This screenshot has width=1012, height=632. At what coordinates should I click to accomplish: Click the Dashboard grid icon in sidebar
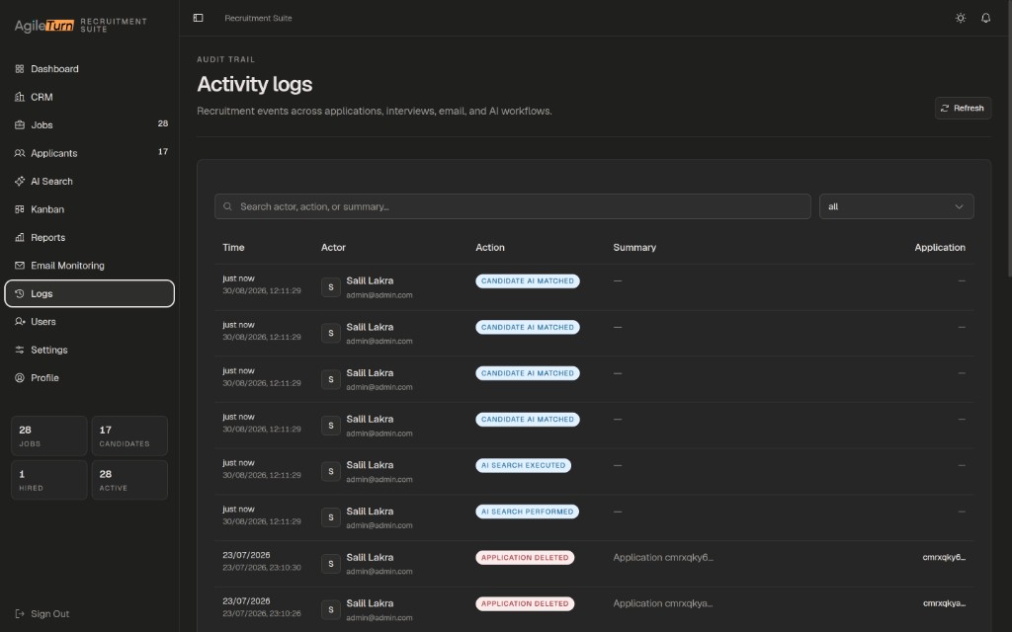[20, 69]
